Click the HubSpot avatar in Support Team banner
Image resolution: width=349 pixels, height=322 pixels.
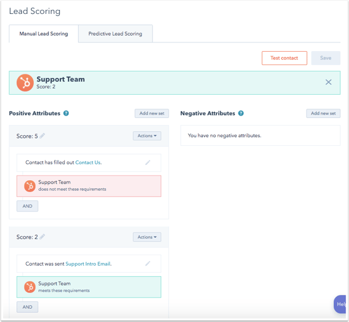click(25, 83)
